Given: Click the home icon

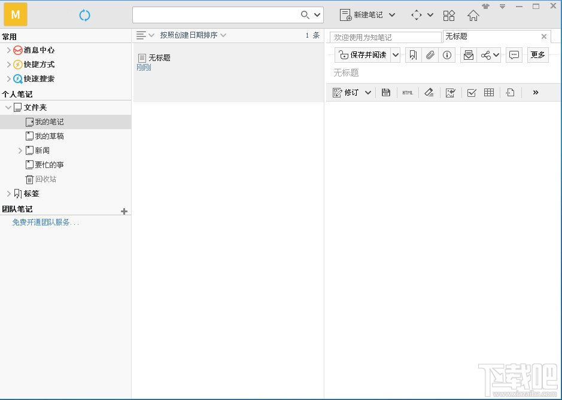Looking at the screenshot, I should point(473,16).
